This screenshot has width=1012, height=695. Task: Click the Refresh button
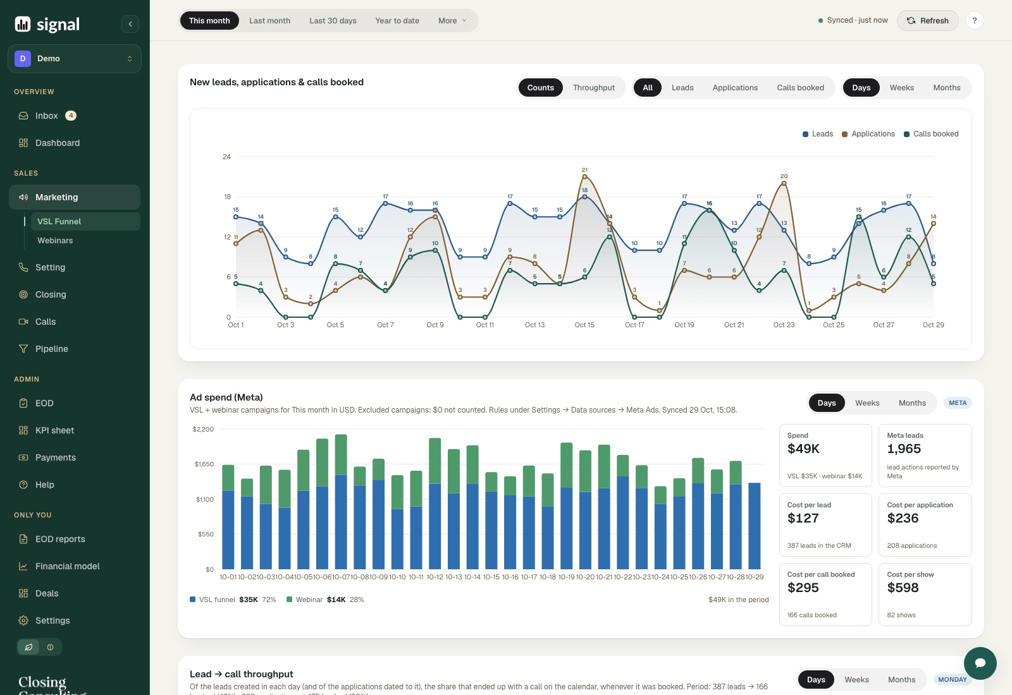coord(927,21)
